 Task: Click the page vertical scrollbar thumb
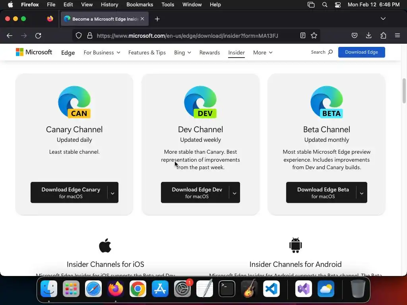tap(404, 91)
